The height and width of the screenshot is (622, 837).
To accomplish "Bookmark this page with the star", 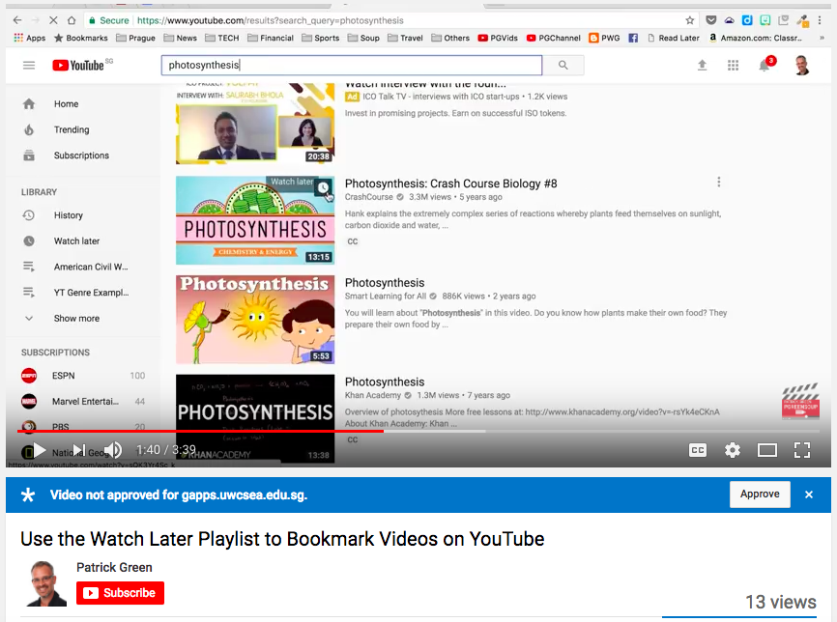I will click(x=690, y=20).
